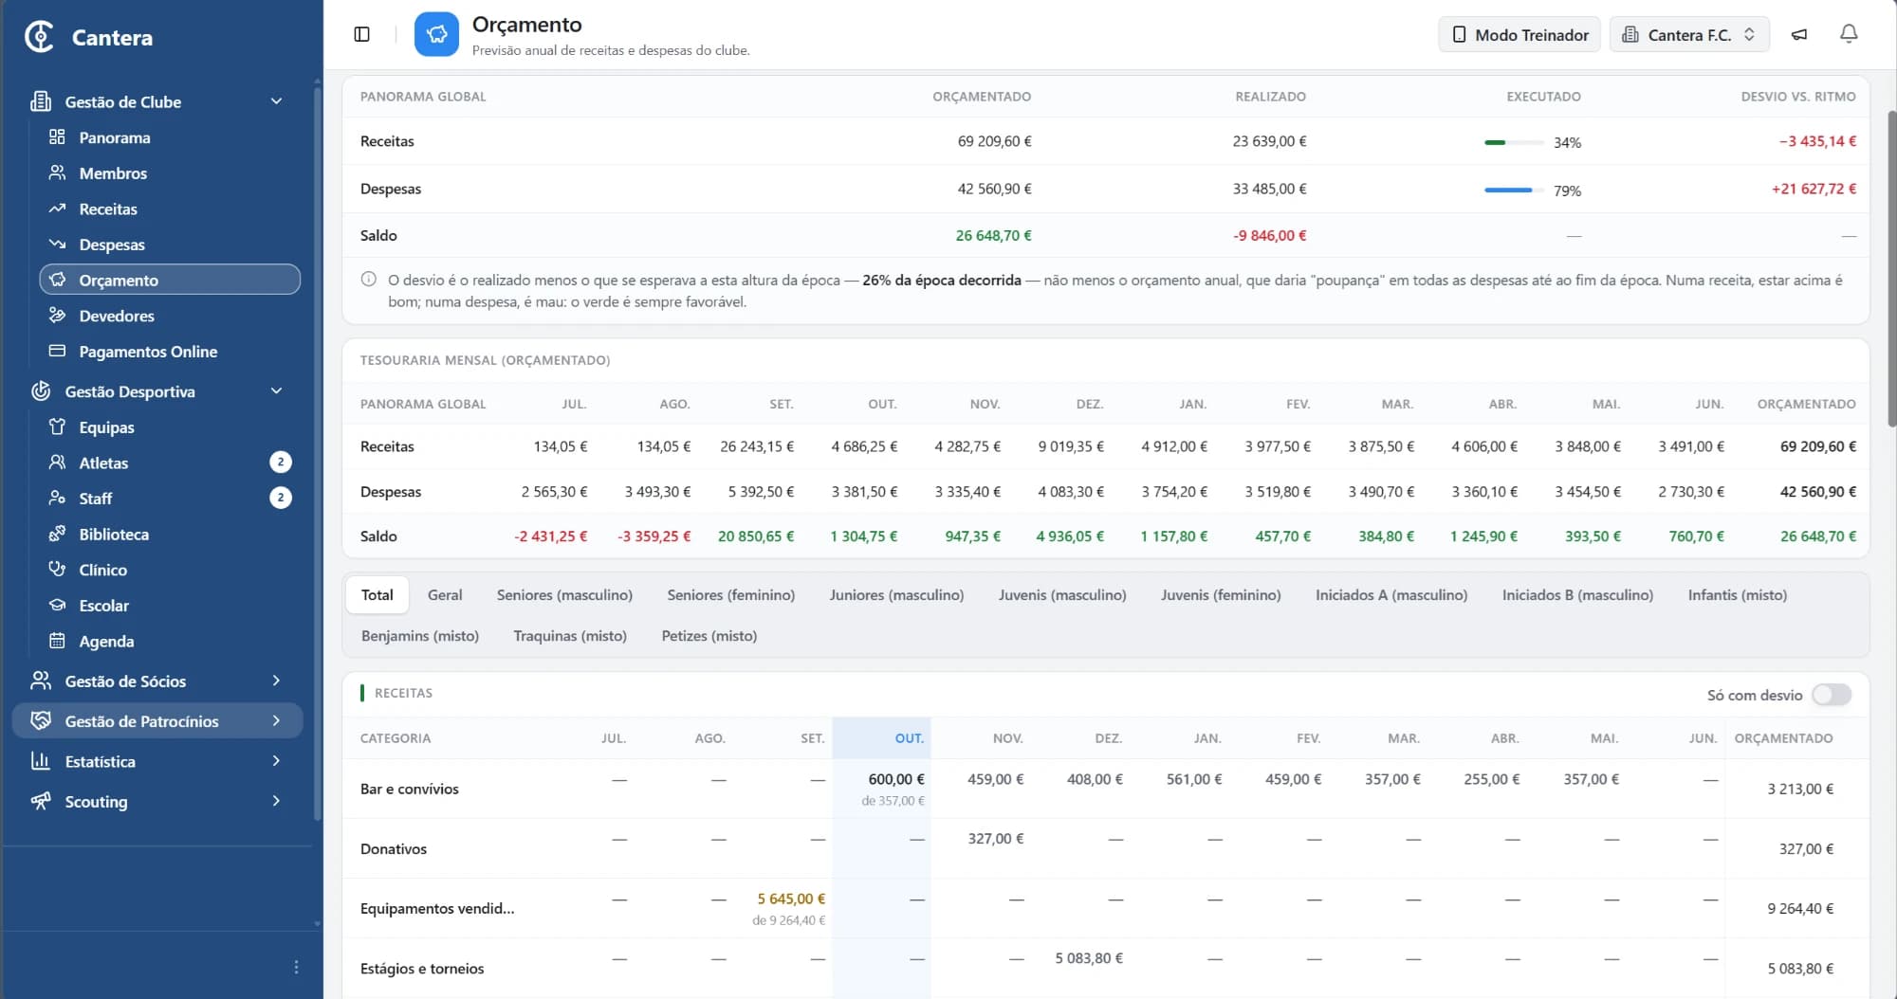Switch to Juvenis (feminino) tab
Viewport: 1897px width, 999px height.
coord(1221,595)
